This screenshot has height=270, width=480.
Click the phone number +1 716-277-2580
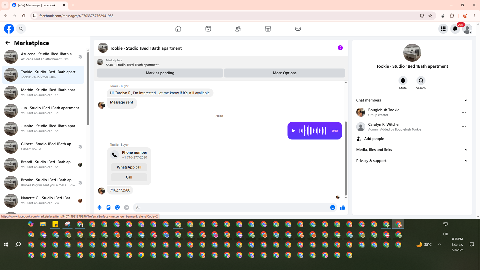[134, 157]
